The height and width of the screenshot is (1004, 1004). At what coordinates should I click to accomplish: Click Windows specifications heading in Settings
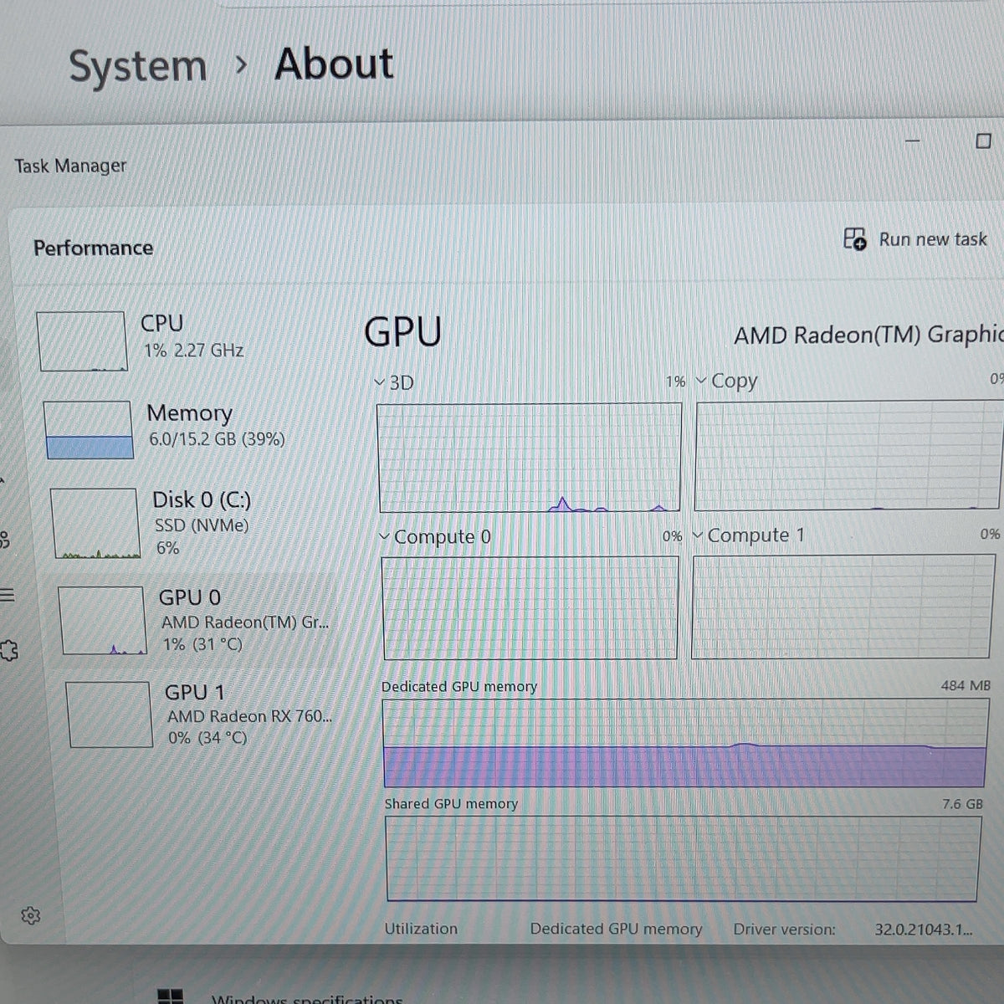tap(307, 999)
